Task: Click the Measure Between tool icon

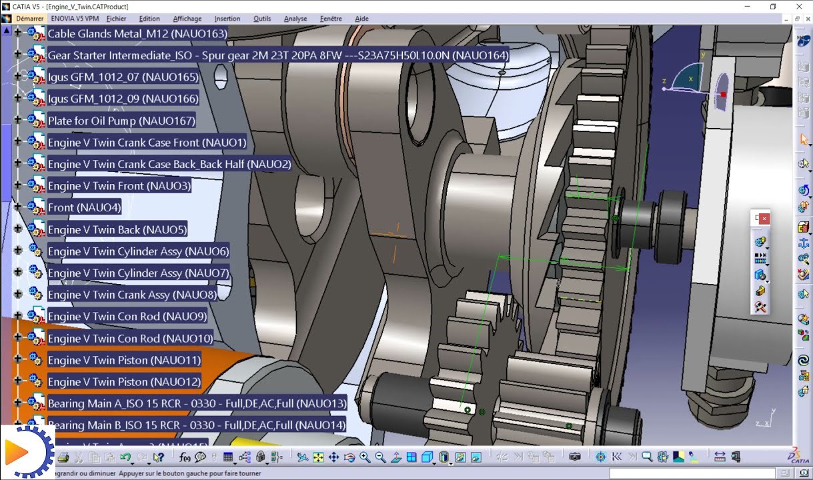Action: 719,457
